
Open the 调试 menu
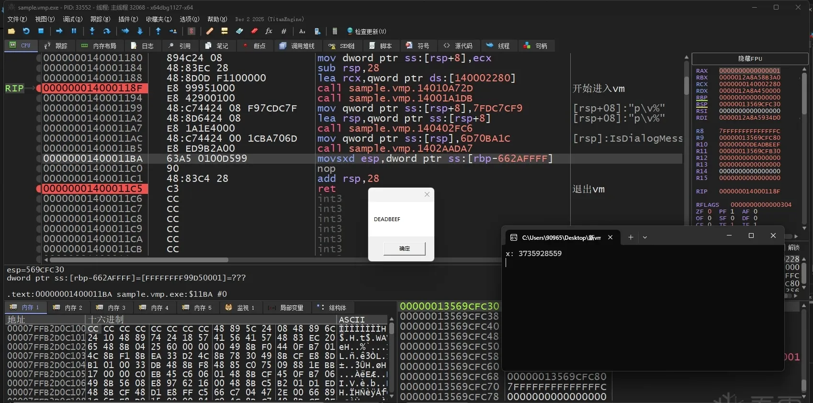tap(72, 19)
